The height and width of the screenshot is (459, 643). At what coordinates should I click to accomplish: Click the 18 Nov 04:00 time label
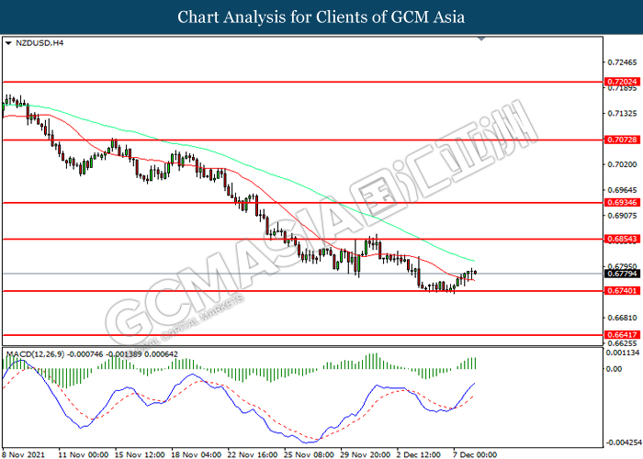tap(196, 454)
